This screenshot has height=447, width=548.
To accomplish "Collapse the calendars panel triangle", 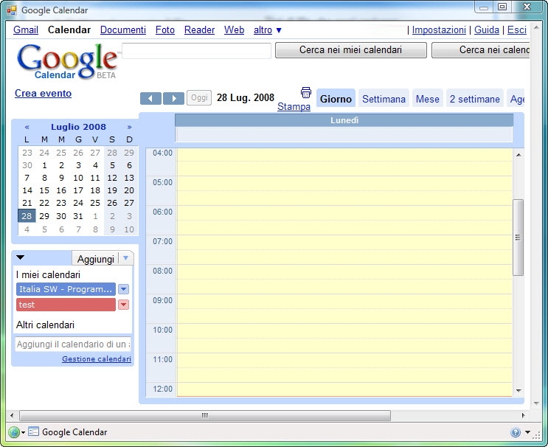I will click(21, 257).
